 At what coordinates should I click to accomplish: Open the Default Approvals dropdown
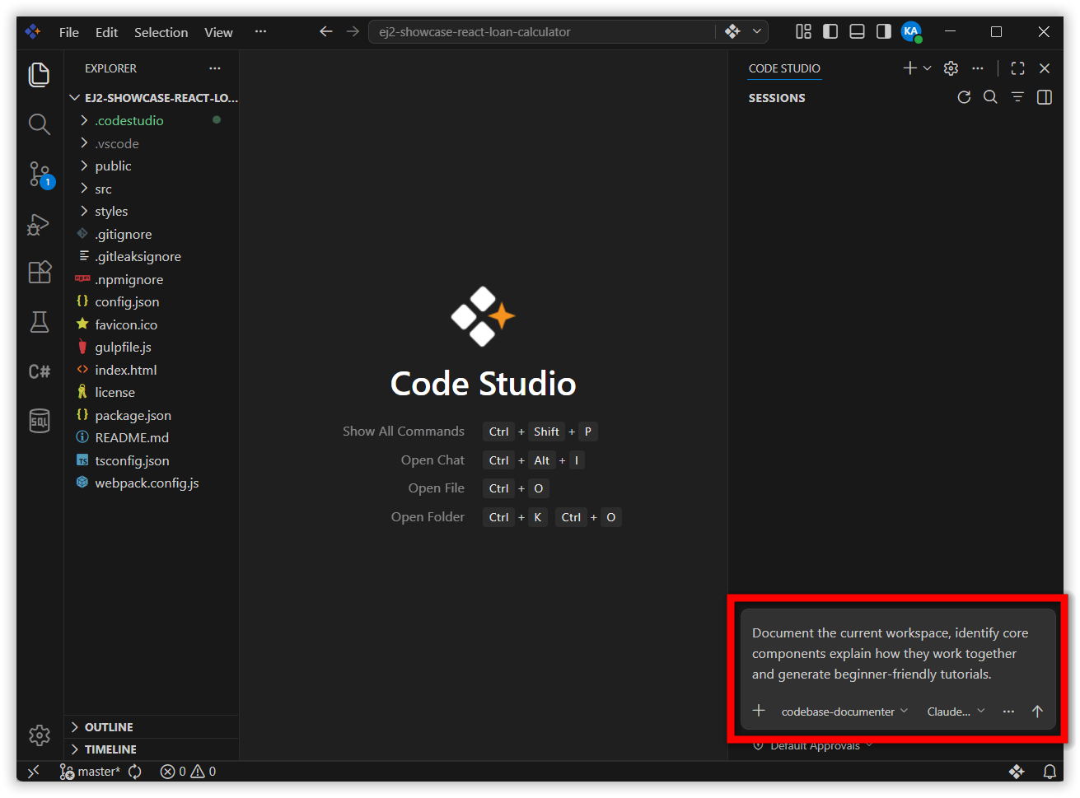[813, 746]
